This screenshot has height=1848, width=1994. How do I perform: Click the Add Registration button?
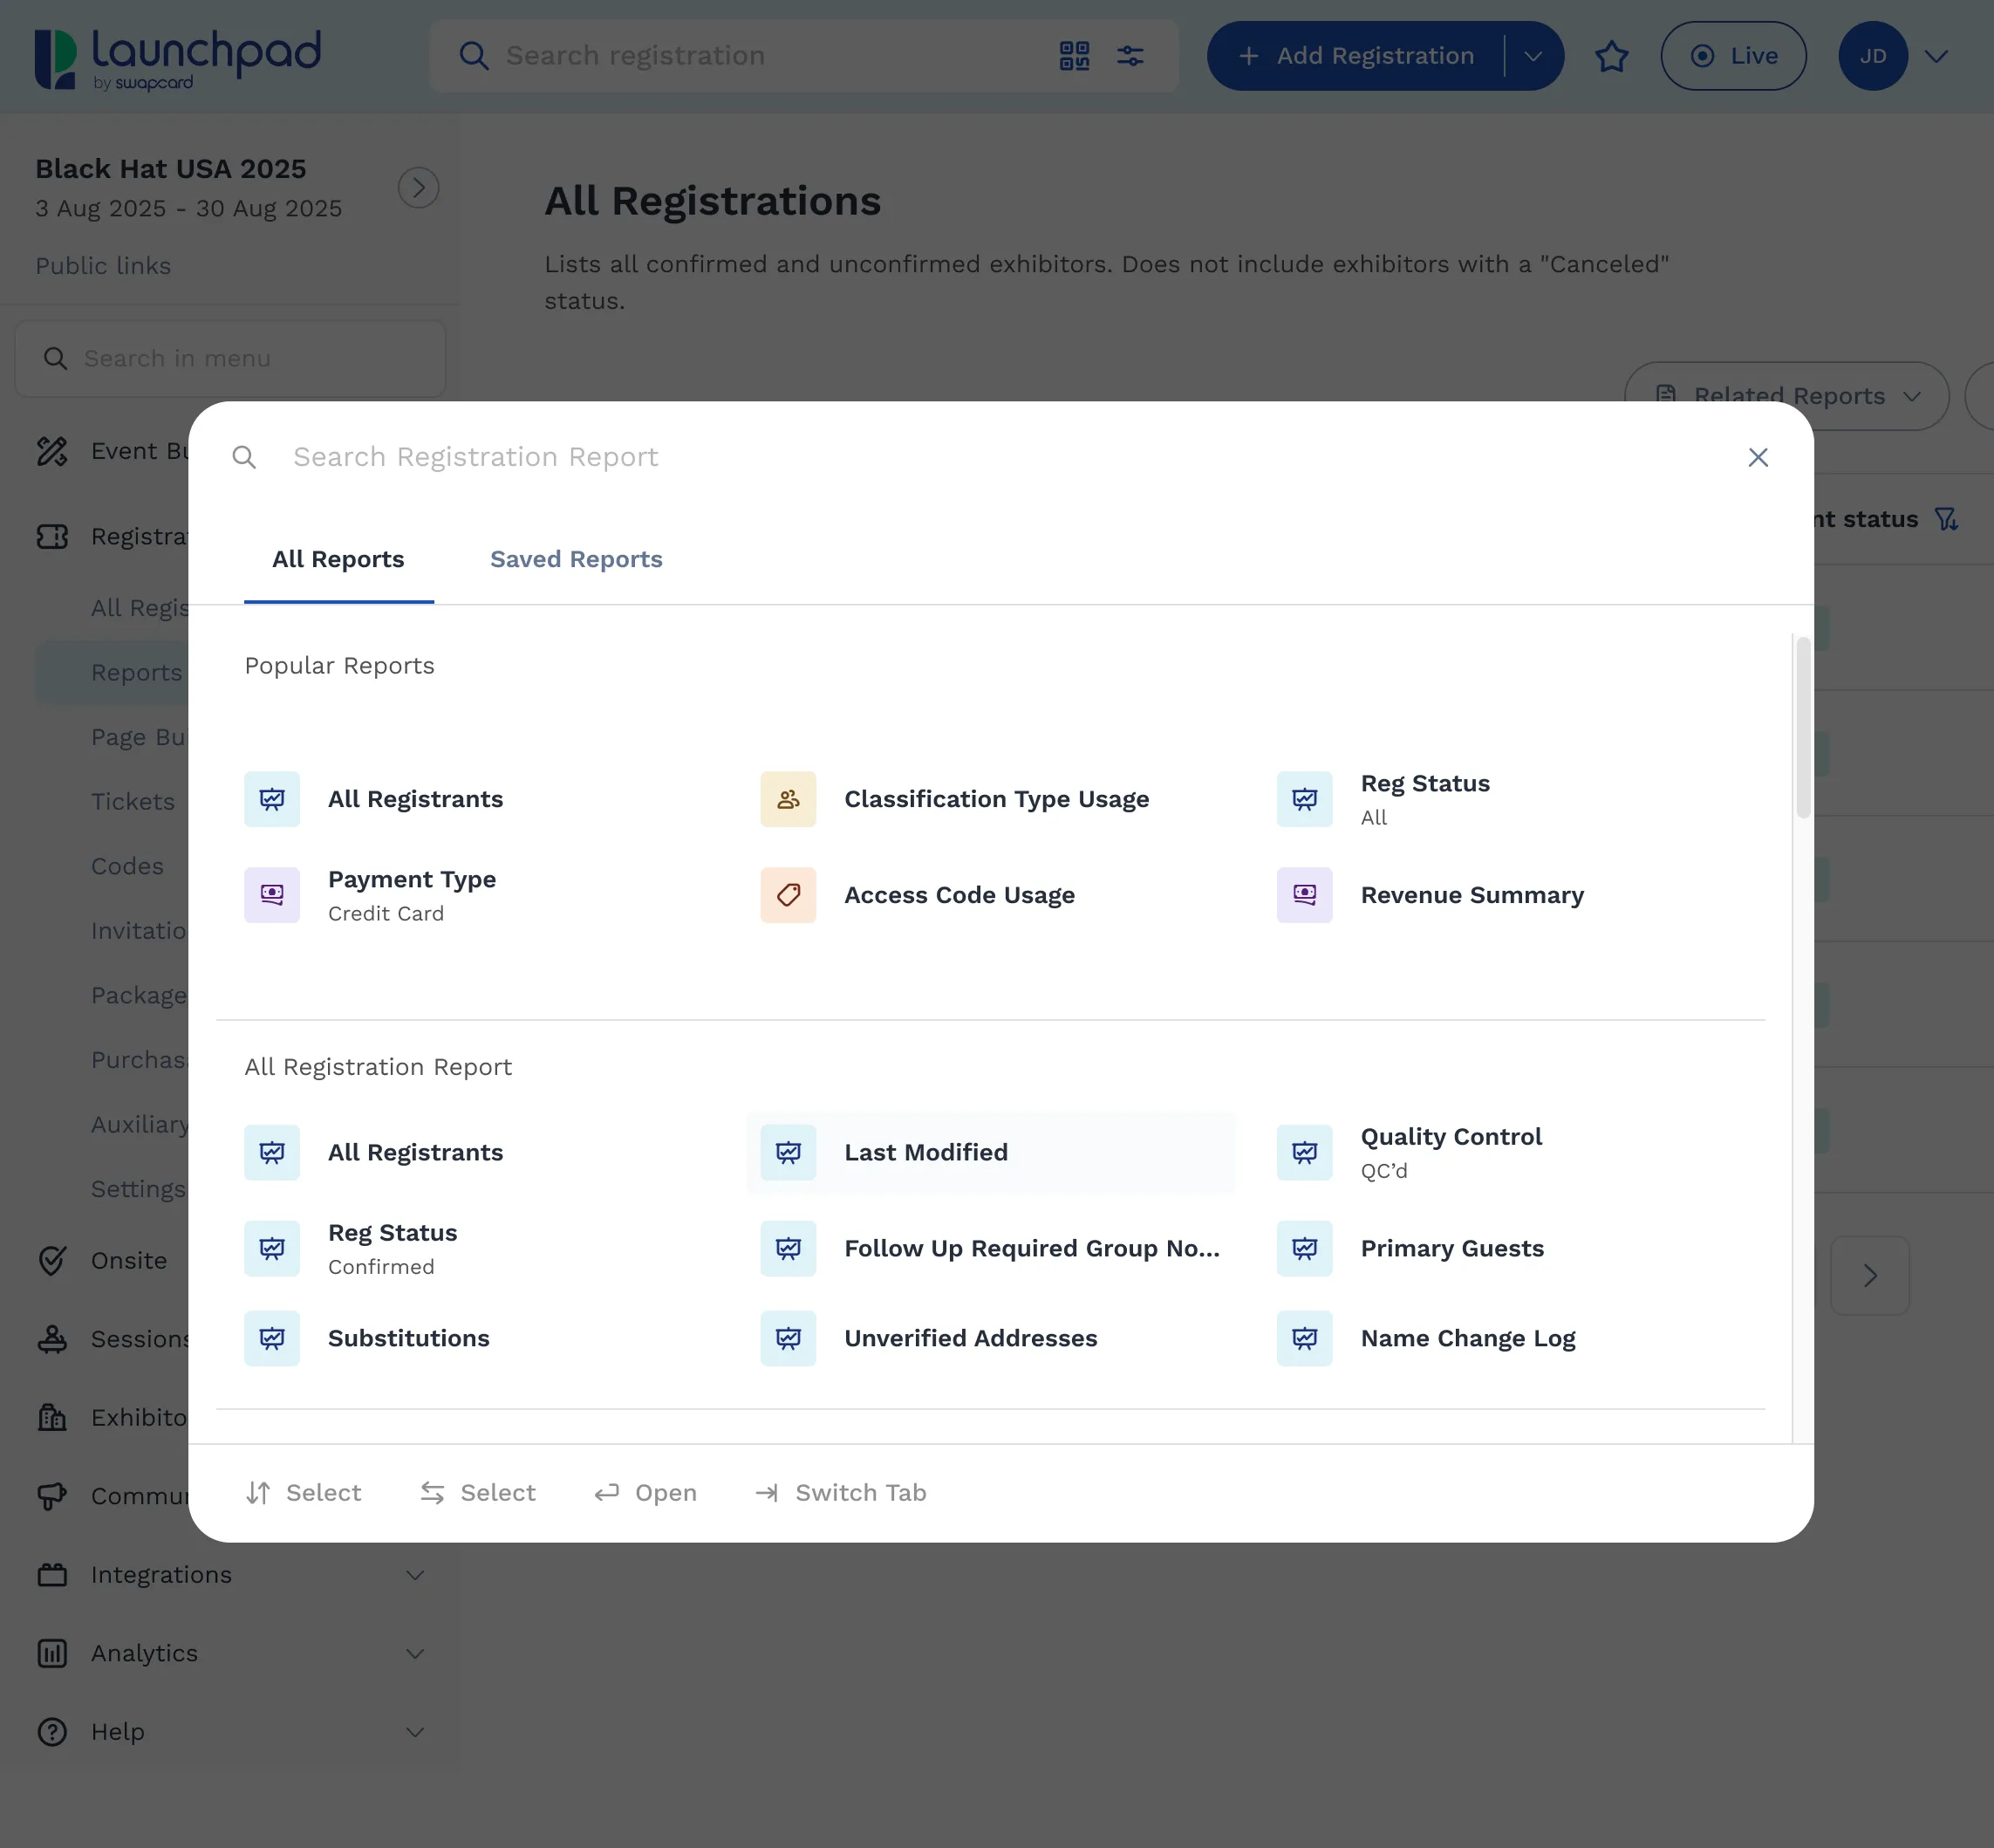(1356, 56)
